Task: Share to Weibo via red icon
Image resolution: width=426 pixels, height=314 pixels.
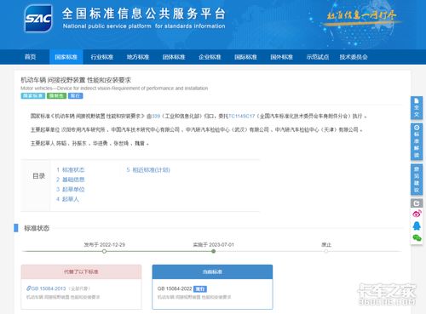Action: pos(417,214)
